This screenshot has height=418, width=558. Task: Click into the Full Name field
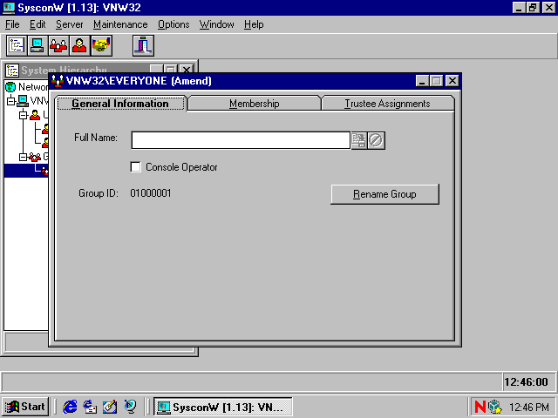(241, 140)
